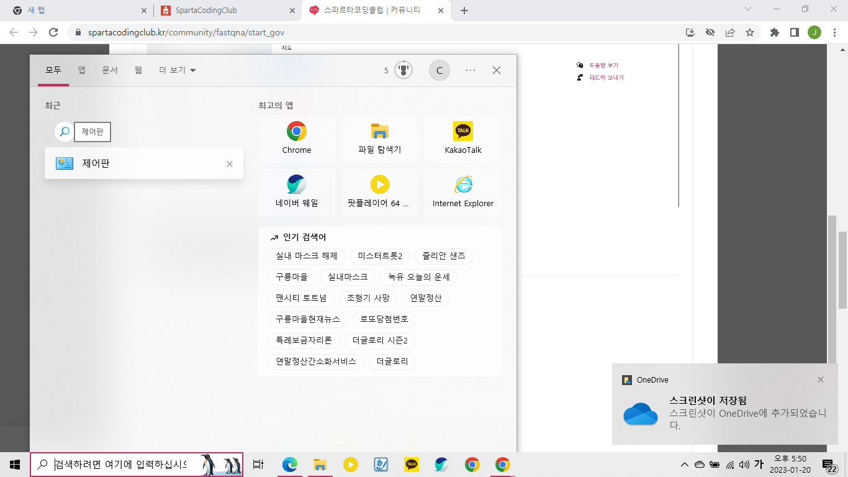Open a new Chrome tab

(x=464, y=11)
